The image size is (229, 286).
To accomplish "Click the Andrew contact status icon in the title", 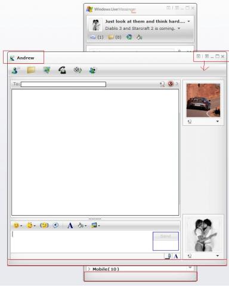I will 12,58.
